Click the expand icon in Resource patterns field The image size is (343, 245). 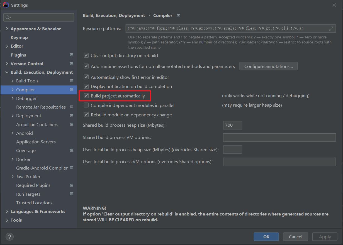pyautogui.click(x=331, y=28)
